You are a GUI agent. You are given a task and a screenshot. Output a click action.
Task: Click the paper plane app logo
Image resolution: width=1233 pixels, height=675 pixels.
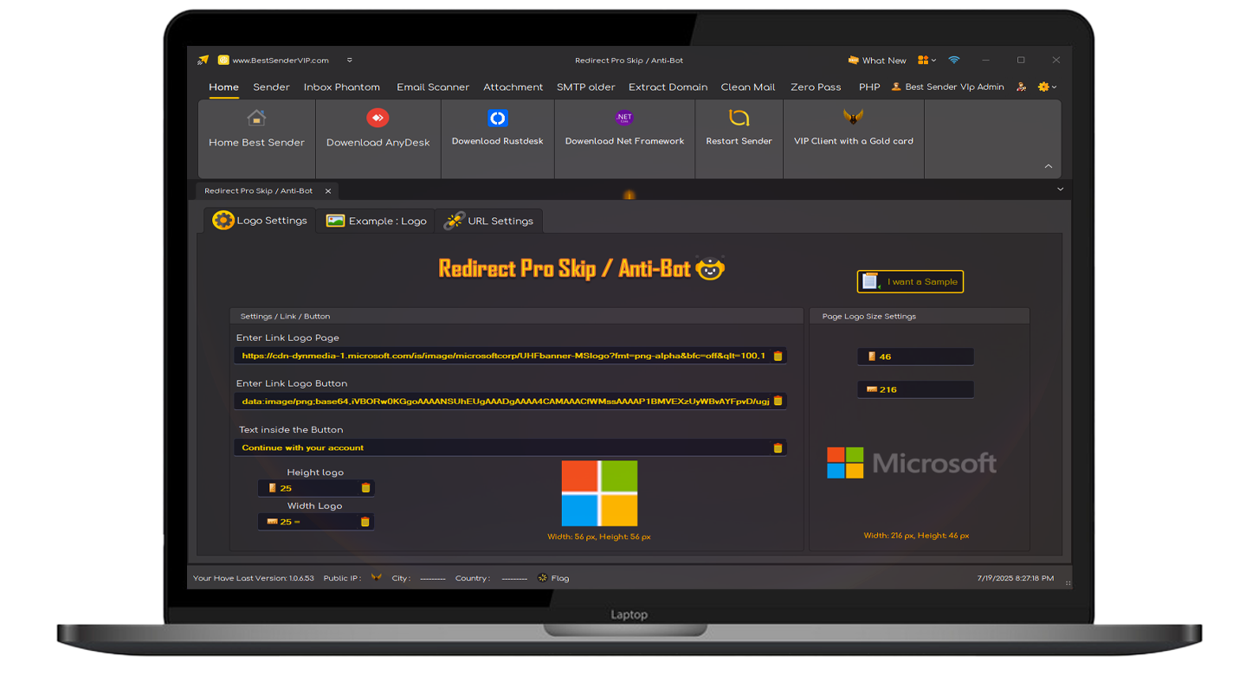pyautogui.click(x=203, y=61)
